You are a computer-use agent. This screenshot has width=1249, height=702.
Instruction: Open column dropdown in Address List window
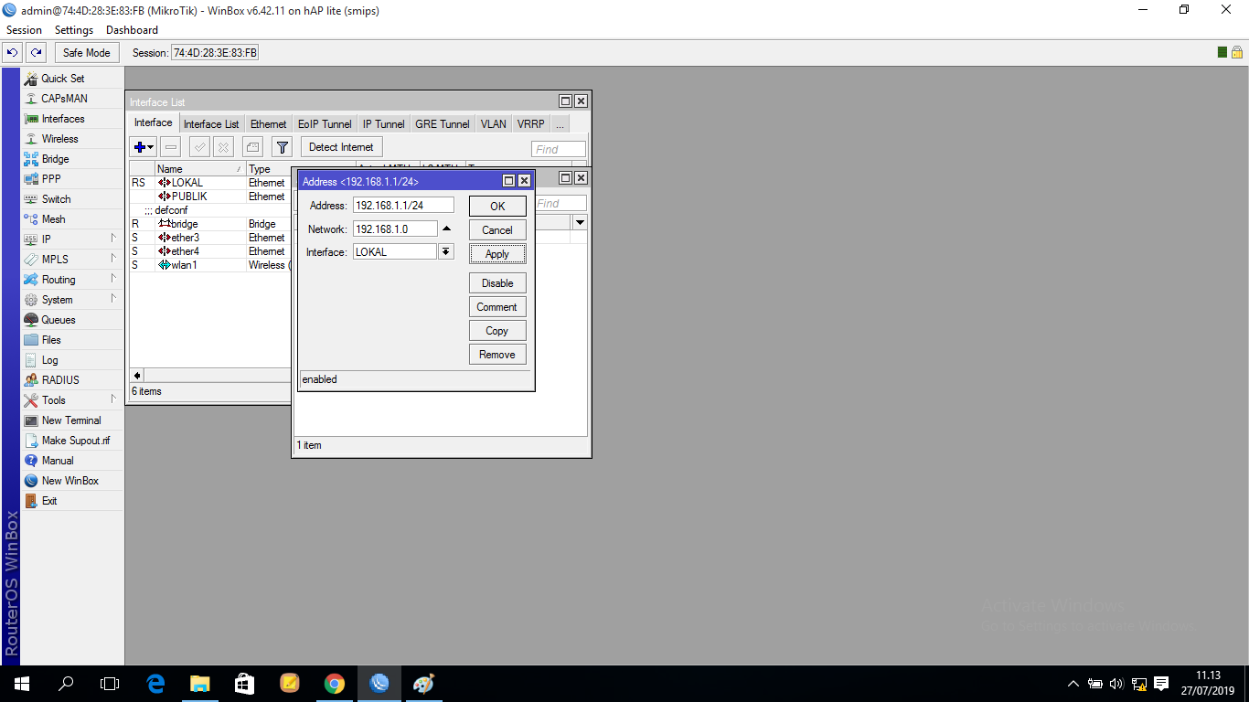[x=580, y=222]
